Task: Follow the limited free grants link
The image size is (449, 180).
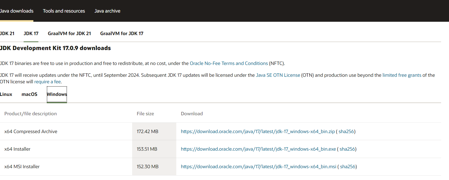Action: click(x=402, y=75)
